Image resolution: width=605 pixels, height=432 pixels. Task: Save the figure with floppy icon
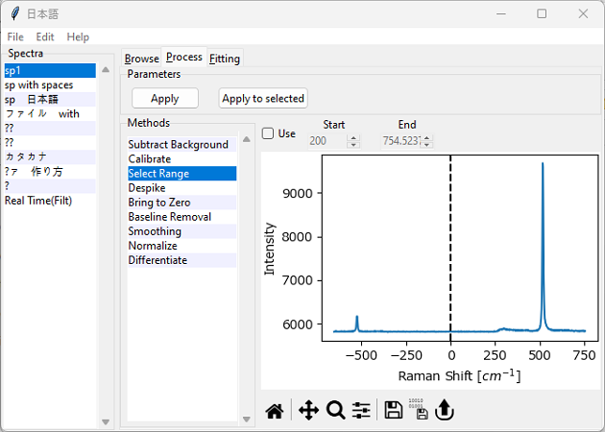tap(393, 411)
